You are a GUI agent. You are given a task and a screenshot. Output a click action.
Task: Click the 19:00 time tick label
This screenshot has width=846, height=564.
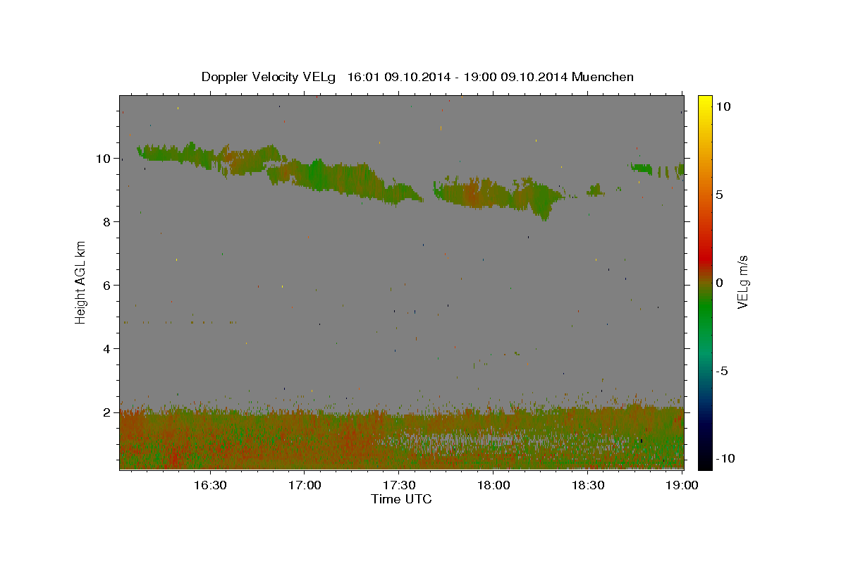(x=682, y=486)
